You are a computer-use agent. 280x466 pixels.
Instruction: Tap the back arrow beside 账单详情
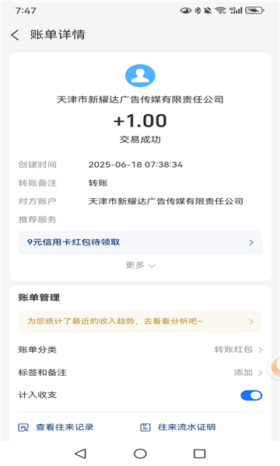click(x=16, y=35)
